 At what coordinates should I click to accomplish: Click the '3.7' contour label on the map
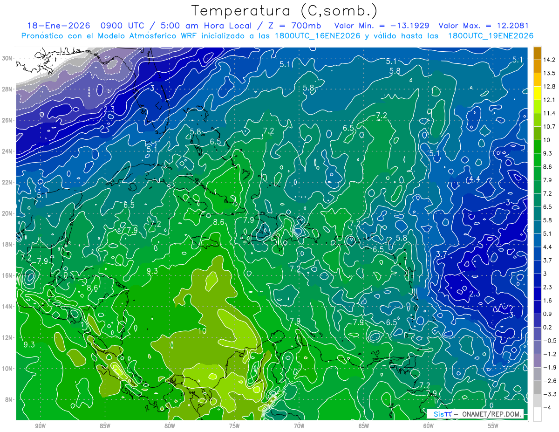click(x=441, y=254)
